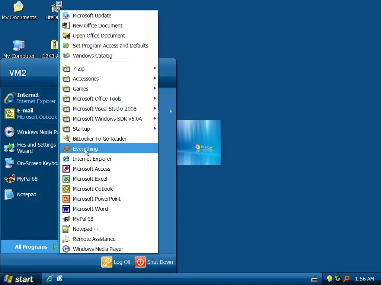381x285 pixels.
Task: Expand Microsoft Visual Studio 2008 submenu arrow
Action: tap(155, 108)
